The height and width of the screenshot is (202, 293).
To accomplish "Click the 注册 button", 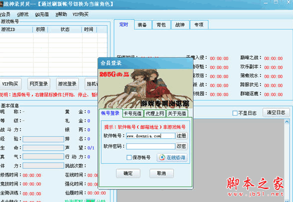I will [x=181, y=136].
